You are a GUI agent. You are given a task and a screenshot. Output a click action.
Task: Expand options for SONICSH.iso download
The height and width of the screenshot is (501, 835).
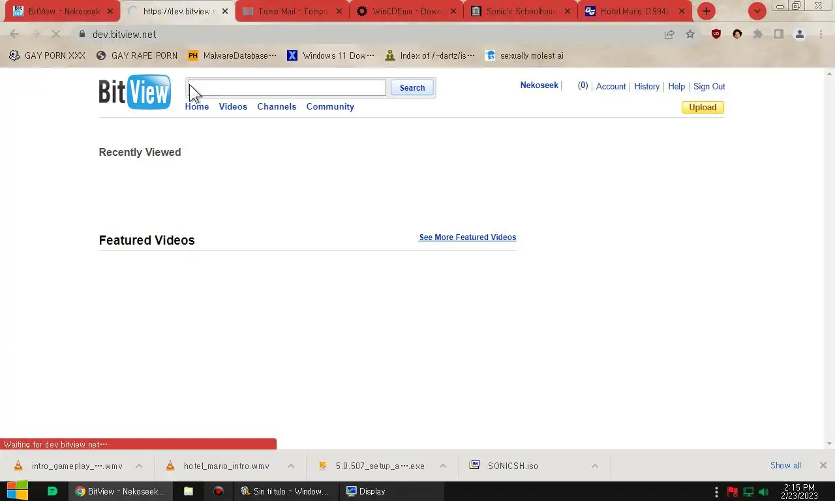tap(595, 466)
